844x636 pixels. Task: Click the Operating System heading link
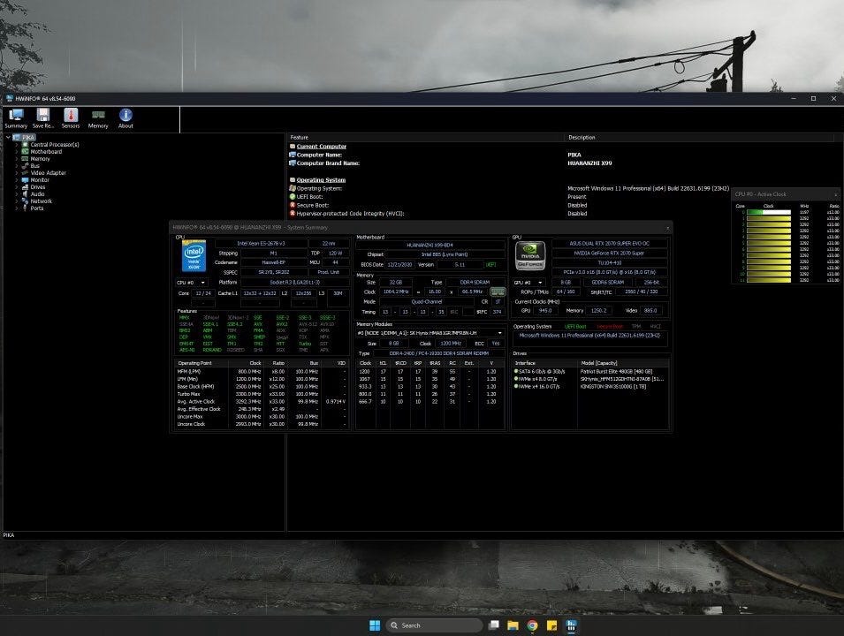[x=321, y=179]
